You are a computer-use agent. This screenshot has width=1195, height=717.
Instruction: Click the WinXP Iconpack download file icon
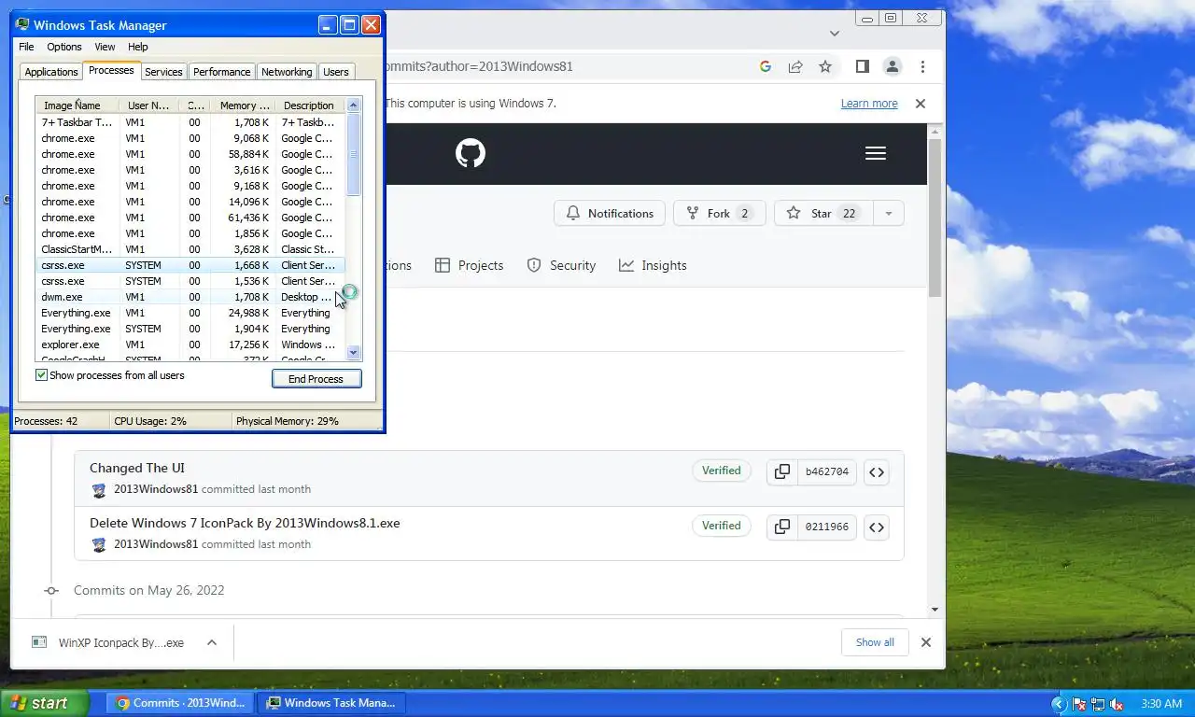(39, 642)
